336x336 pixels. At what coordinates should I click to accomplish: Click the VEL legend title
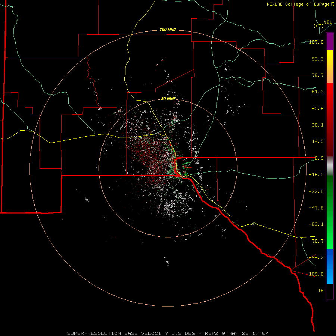(328, 22)
